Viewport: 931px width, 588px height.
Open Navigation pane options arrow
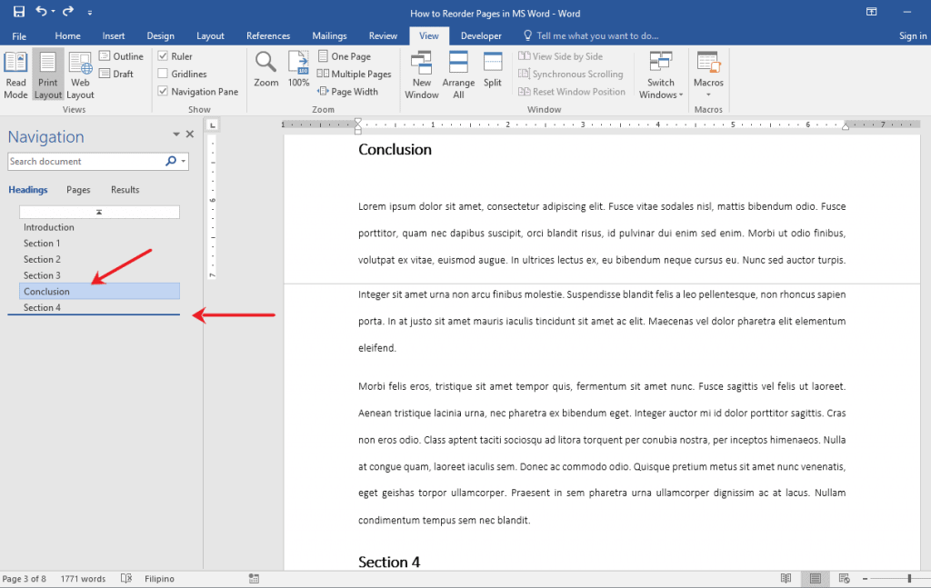point(175,135)
